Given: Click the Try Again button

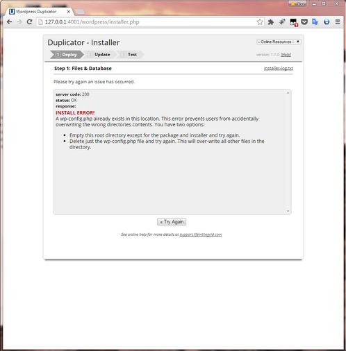Looking at the screenshot, I should point(172,222).
